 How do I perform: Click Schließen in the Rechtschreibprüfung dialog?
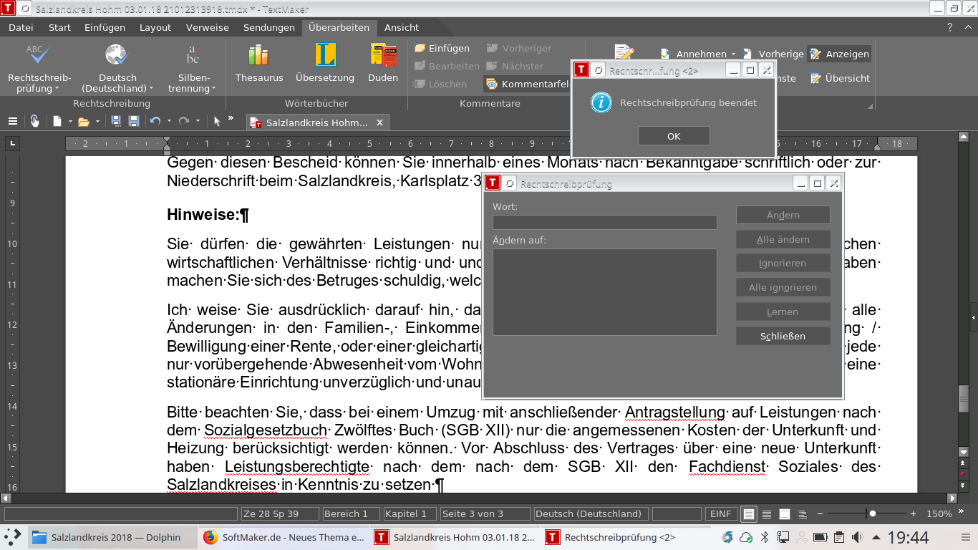click(783, 336)
